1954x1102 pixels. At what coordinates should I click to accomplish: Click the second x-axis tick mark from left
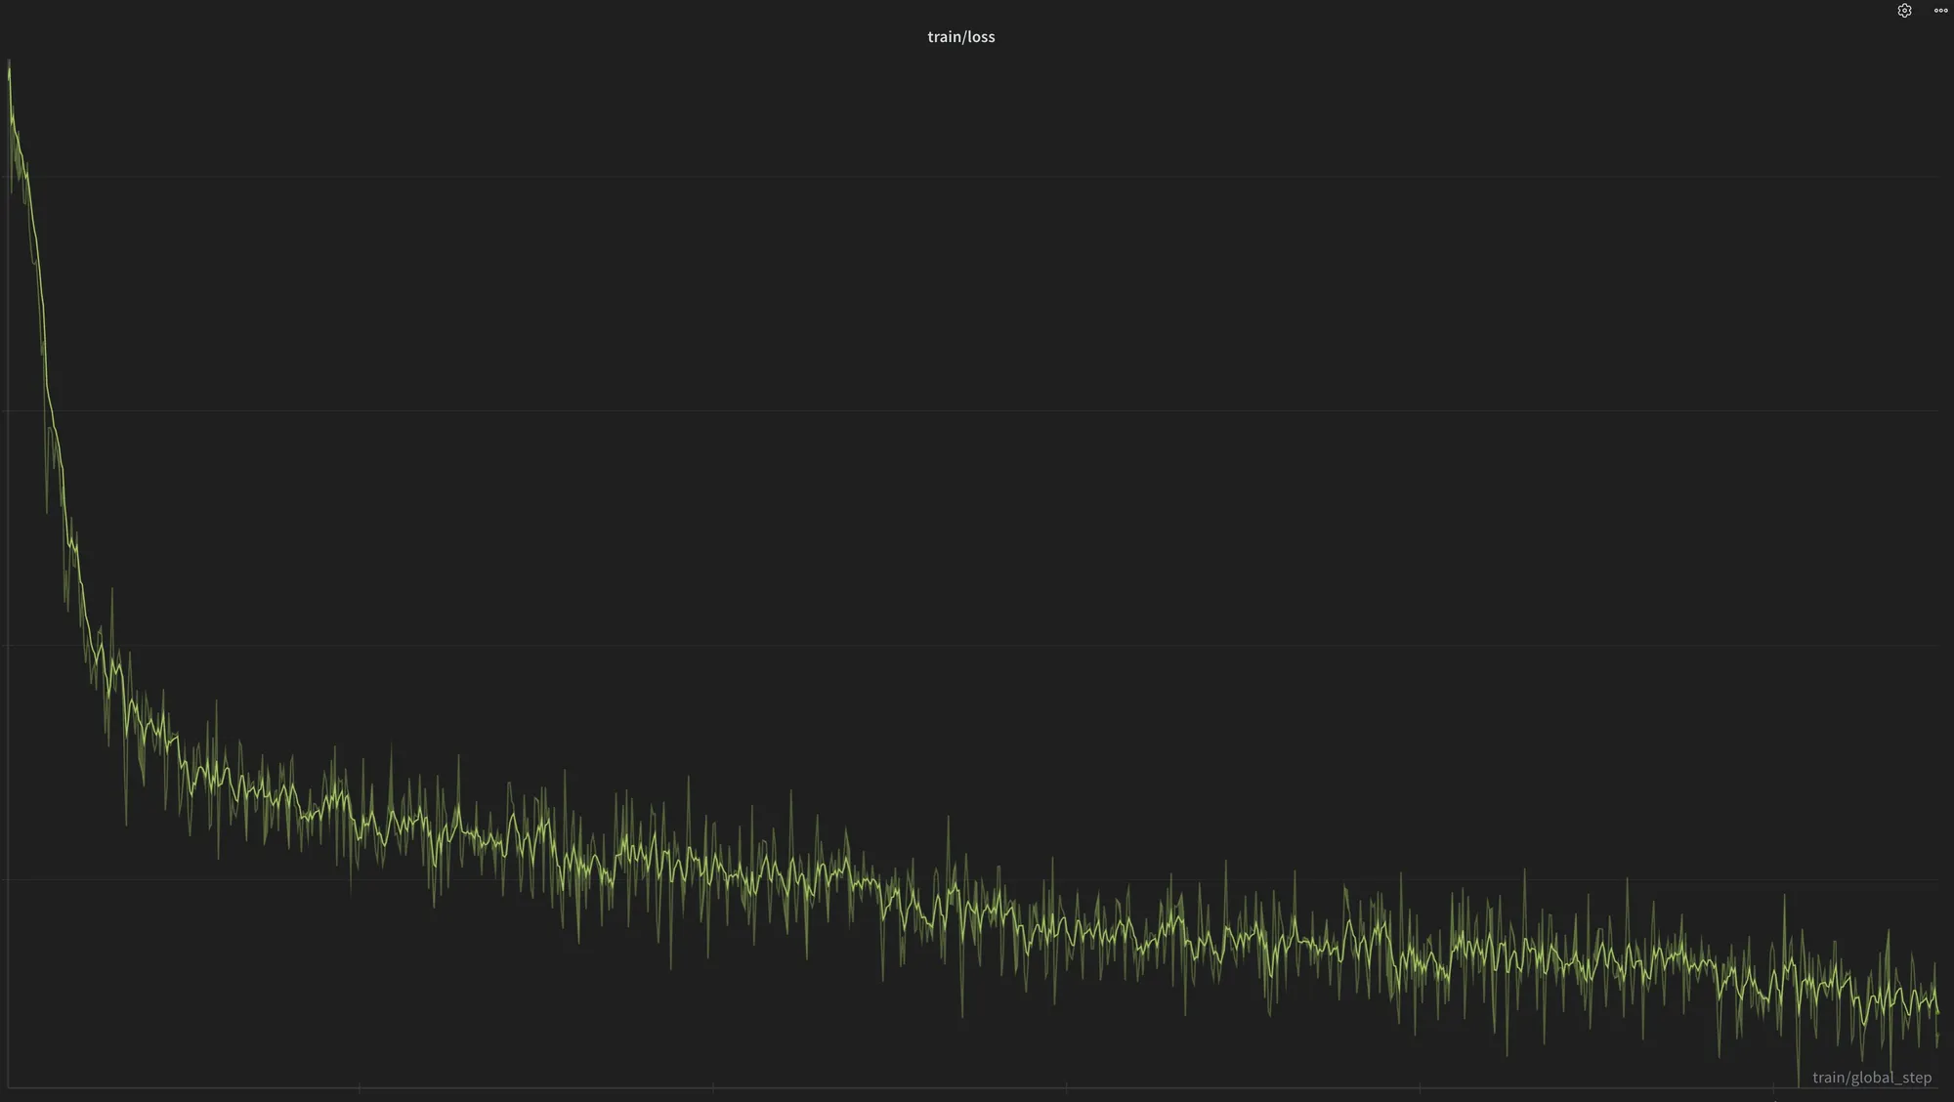point(713,1087)
